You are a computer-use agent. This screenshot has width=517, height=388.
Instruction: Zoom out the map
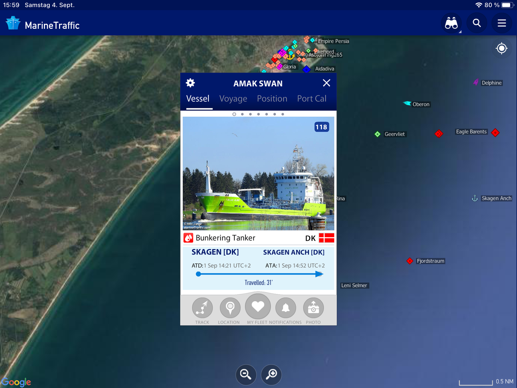click(246, 374)
